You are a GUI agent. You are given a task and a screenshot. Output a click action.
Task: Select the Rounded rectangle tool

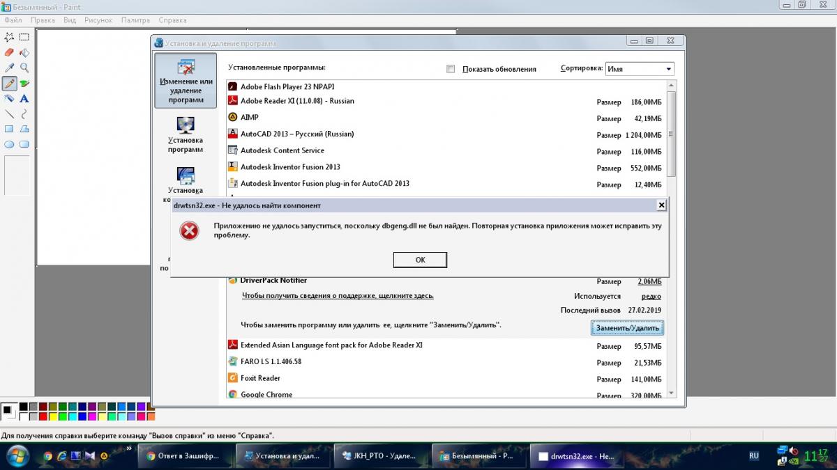coord(24,144)
